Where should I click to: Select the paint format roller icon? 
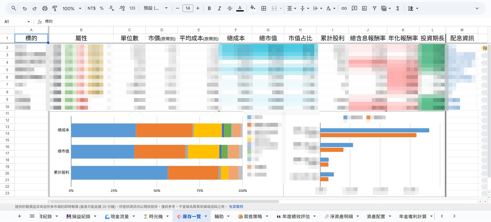(55, 8)
